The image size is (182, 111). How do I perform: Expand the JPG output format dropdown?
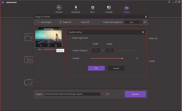(133, 22)
